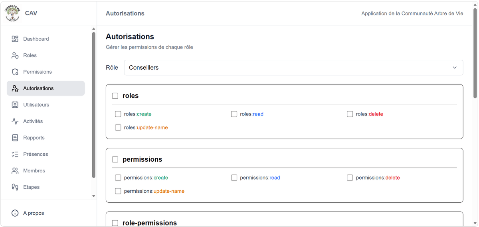Click the Autorisations user-star icon
Image resolution: width=479 pixels, height=227 pixels.
click(15, 88)
